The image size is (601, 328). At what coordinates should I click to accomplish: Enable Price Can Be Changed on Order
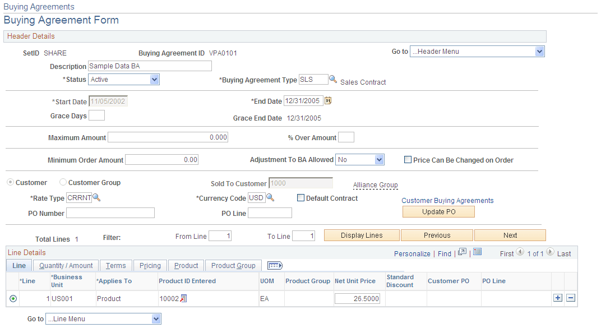point(408,160)
